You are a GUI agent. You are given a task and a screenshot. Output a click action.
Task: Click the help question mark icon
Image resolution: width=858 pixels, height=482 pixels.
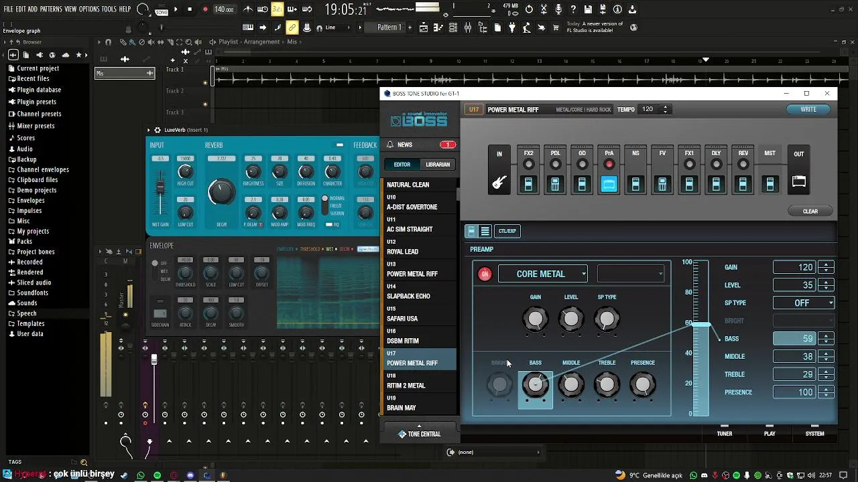[573, 9]
